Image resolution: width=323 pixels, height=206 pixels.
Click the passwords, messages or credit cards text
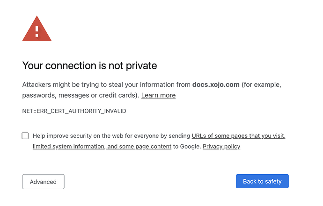click(80, 95)
